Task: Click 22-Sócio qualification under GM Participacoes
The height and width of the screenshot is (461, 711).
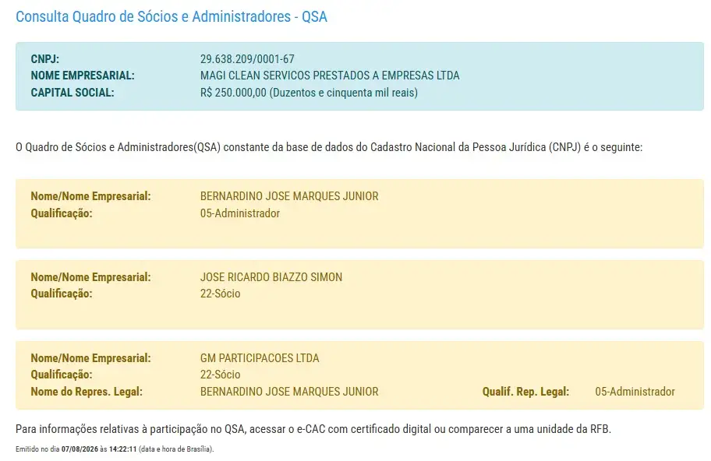Action: click(220, 375)
